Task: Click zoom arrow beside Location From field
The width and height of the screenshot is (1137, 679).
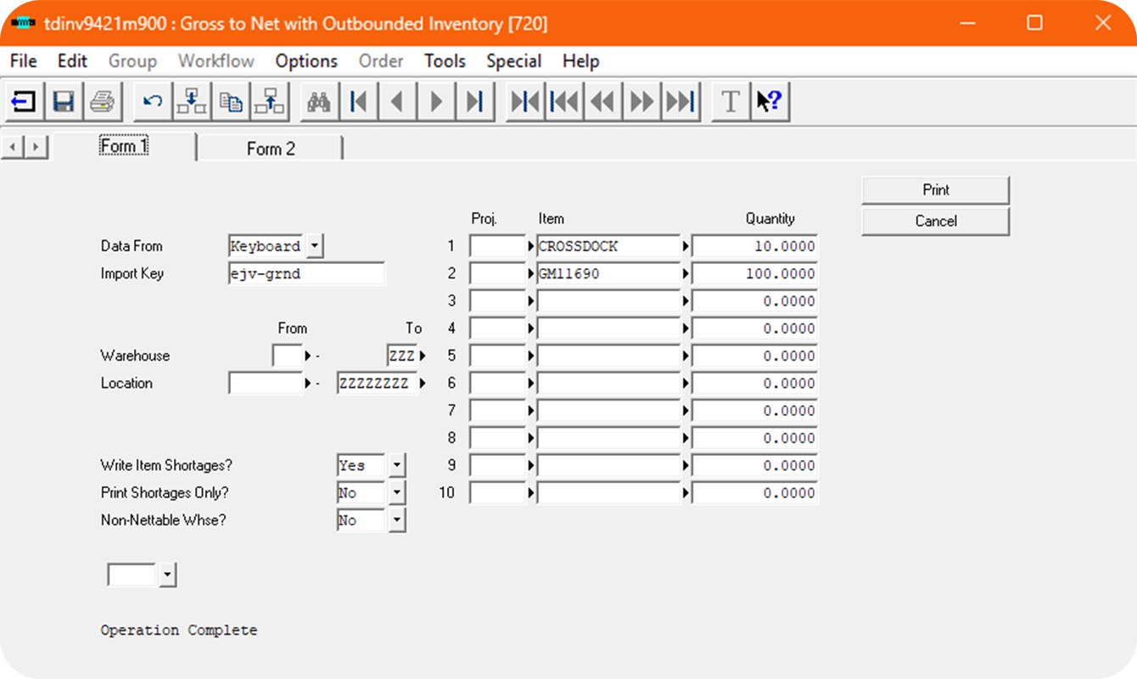Action: pyautogui.click(x=308, y=383)
